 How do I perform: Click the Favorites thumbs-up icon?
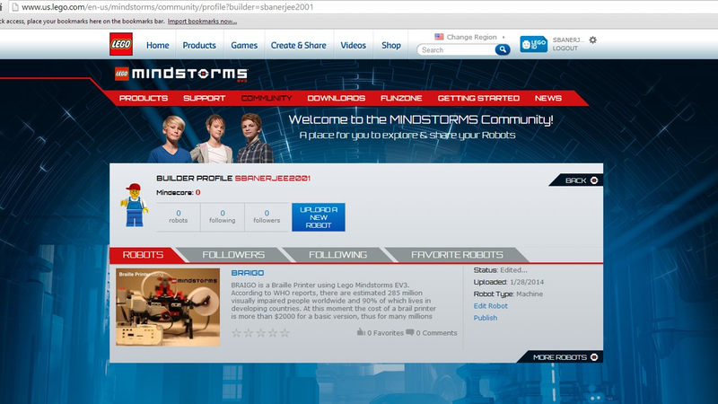point(361,332)
